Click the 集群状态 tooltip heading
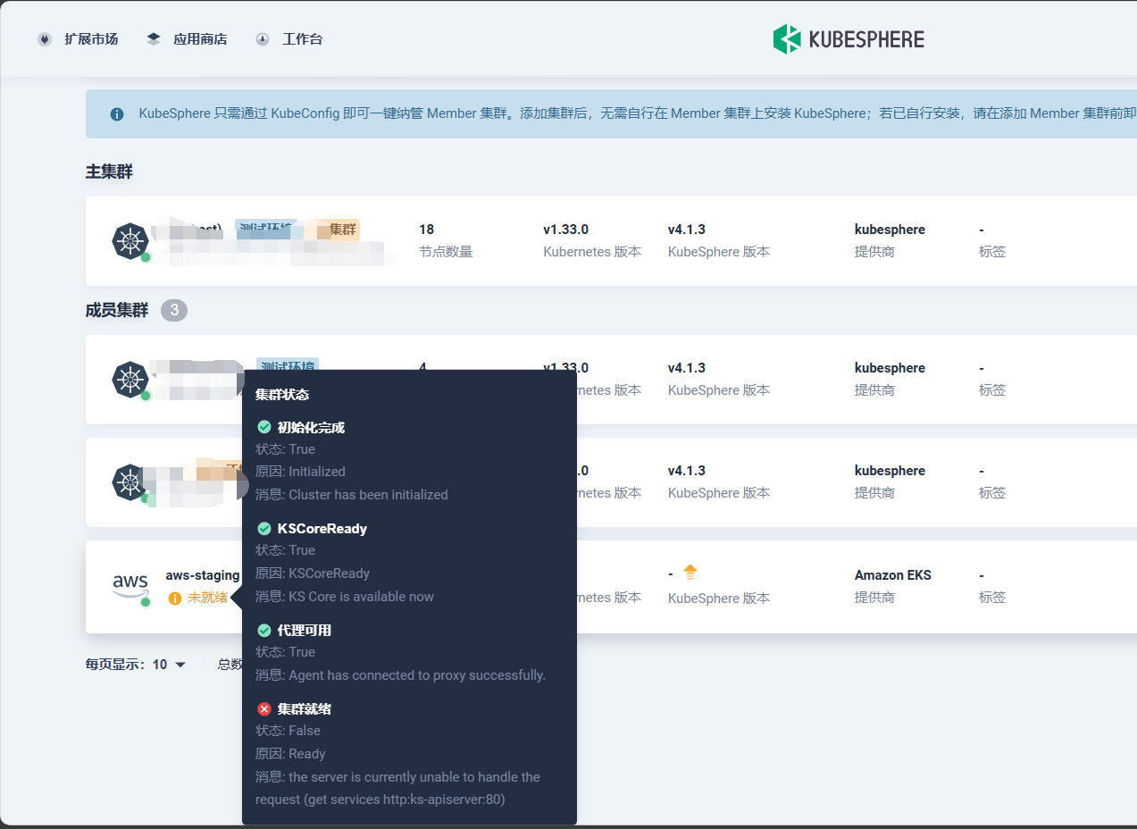 [282, 394]
